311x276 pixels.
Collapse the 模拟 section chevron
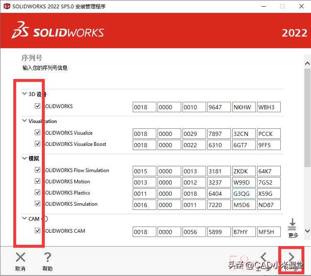coord(24,158)
